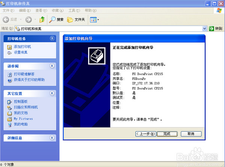
Task: Click the 获得关于打印的帮助 icon
Action: pos(9,80)
